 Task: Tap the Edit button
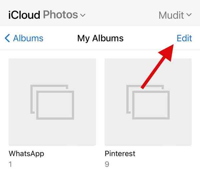(x=184, y=38)
